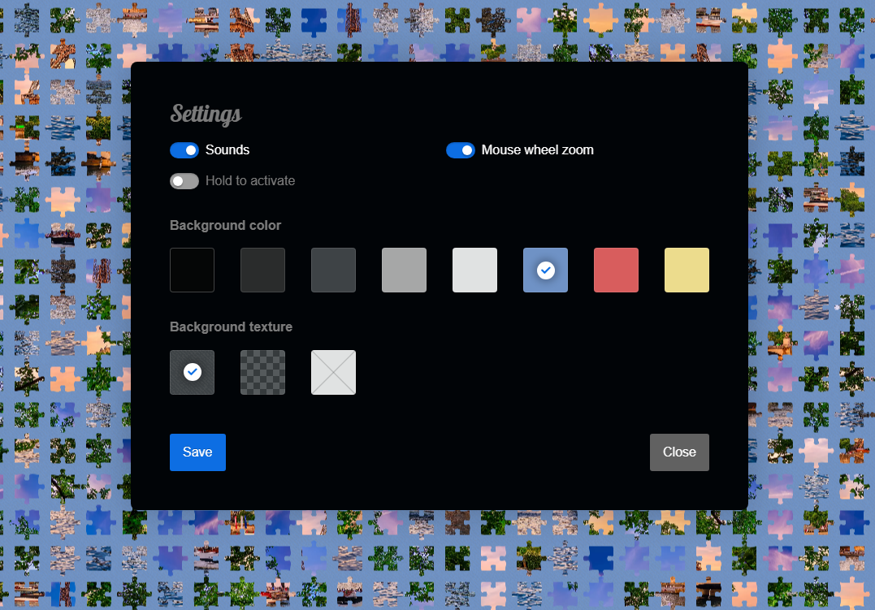875x610 pixels.
Task: Choose the checkerboard background texture
Action: coord(262,372)
